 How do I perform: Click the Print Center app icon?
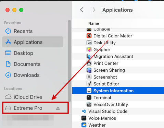pyautogui.click(x=89, y=63)
